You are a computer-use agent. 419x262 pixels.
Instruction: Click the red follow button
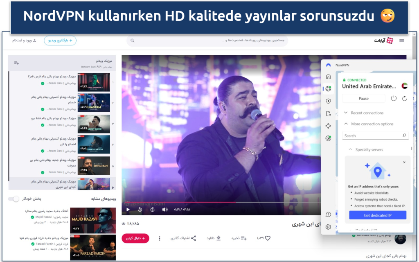(135, 238)
